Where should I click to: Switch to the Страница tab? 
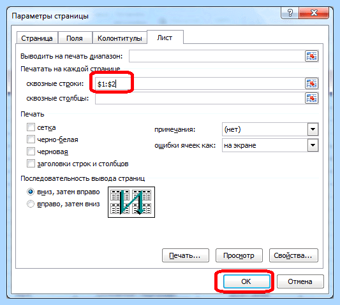pos(37,38)
